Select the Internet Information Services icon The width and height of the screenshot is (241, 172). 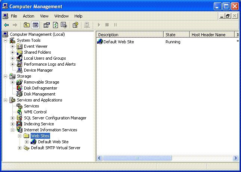(x=19, y=130)
